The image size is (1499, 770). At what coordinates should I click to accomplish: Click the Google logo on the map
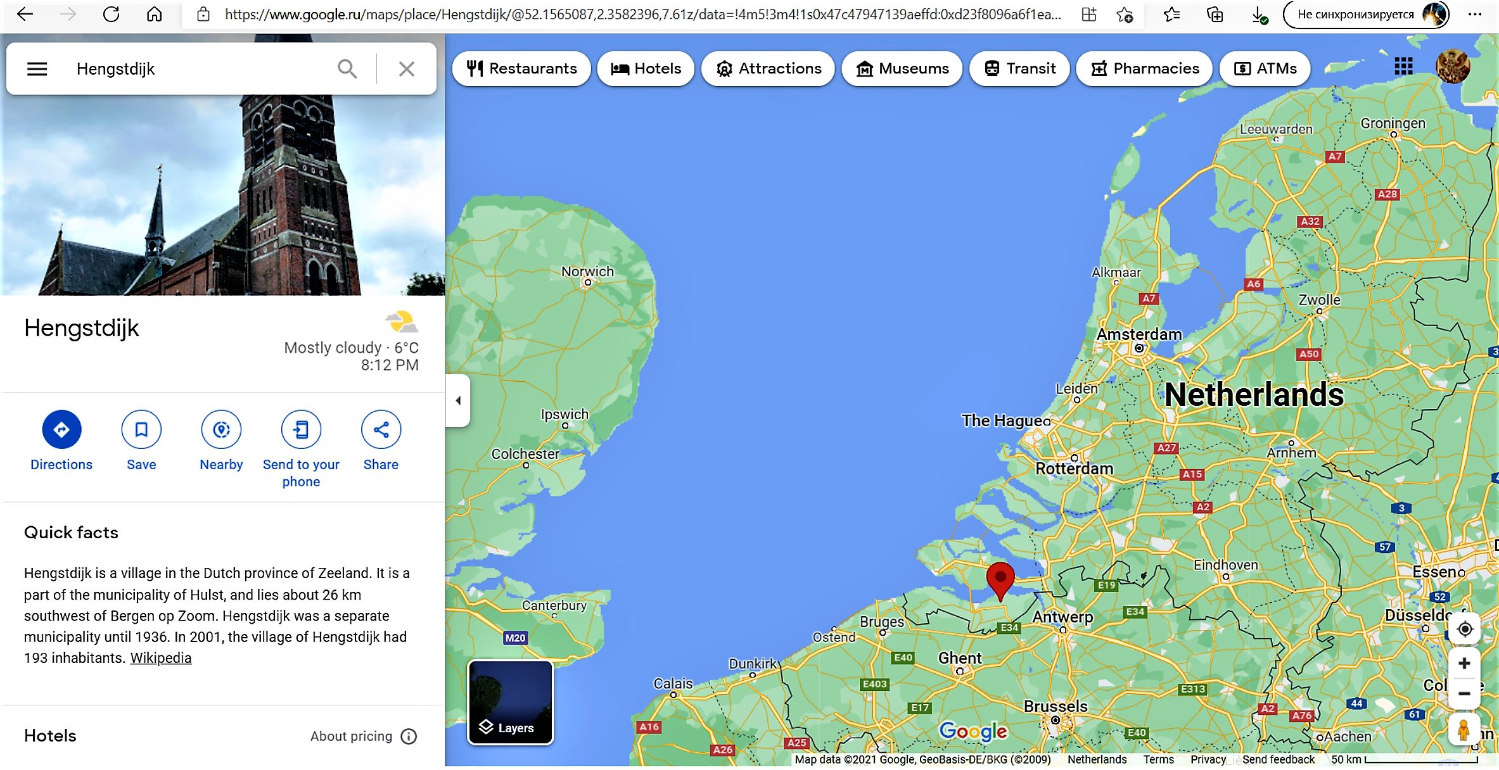pyautogui.click(x=973, y=732)
